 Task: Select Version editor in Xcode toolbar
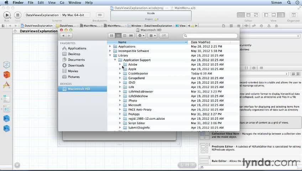pyautogui.click(x=256, y=15)
